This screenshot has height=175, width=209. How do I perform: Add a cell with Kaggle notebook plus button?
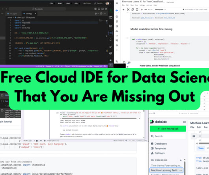123,10
